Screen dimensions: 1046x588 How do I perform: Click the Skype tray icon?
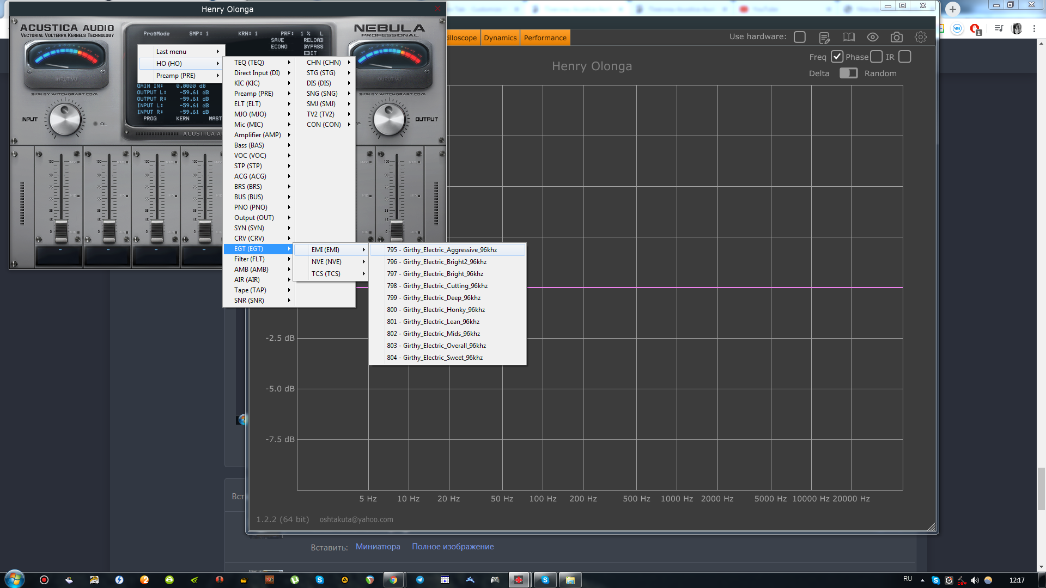pyautogui.click(x=935, y=580)
